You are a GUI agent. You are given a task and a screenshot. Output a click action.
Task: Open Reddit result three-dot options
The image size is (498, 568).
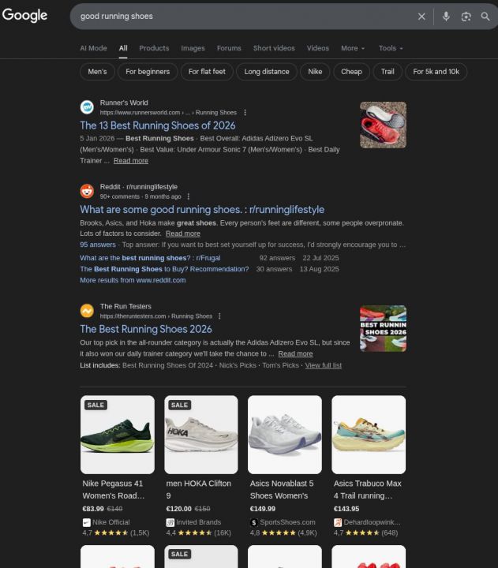(188, 196)
